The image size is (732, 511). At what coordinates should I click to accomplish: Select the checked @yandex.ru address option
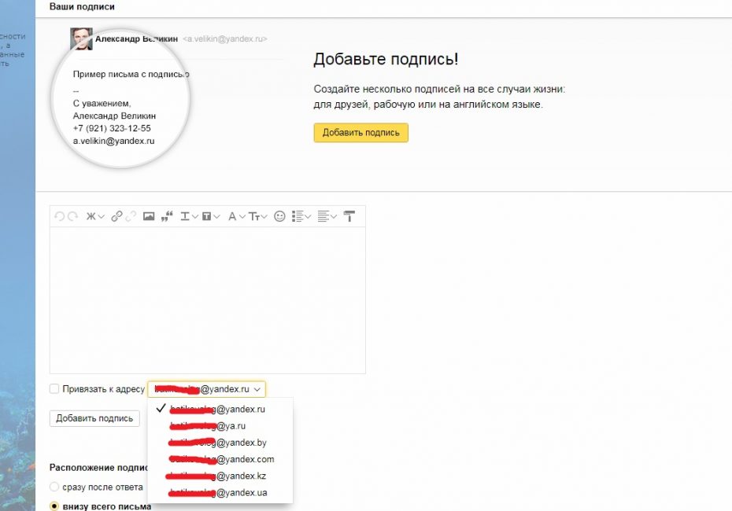pyautogui.click(x=220, y=409)
